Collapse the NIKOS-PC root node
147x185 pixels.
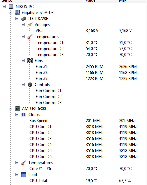pos(4,6)
